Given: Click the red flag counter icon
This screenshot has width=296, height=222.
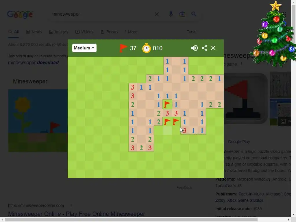Looking at the screenshot, I should [x=123, y=48].
